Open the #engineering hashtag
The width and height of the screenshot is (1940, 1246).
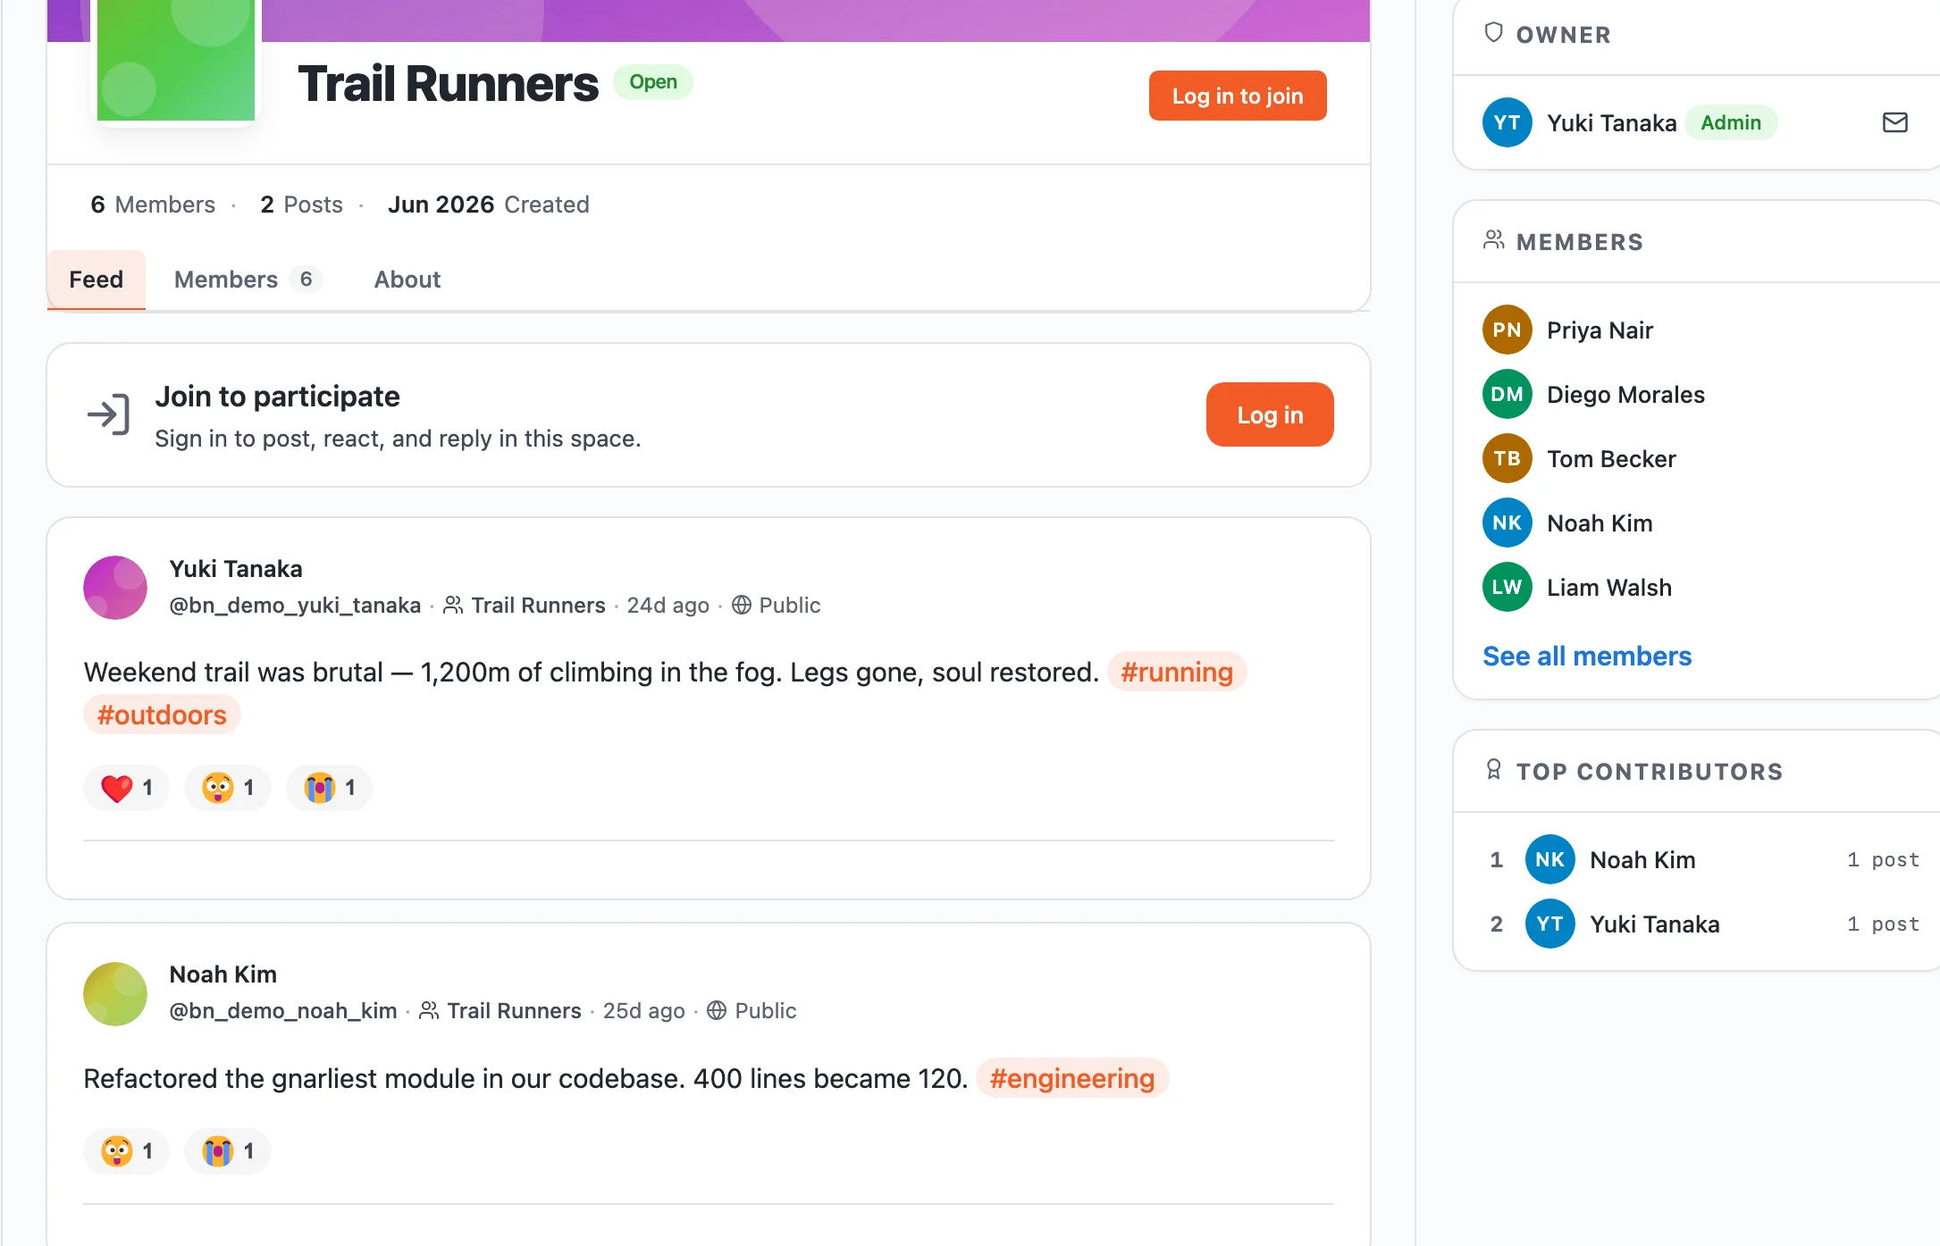click(1072, 1078)
